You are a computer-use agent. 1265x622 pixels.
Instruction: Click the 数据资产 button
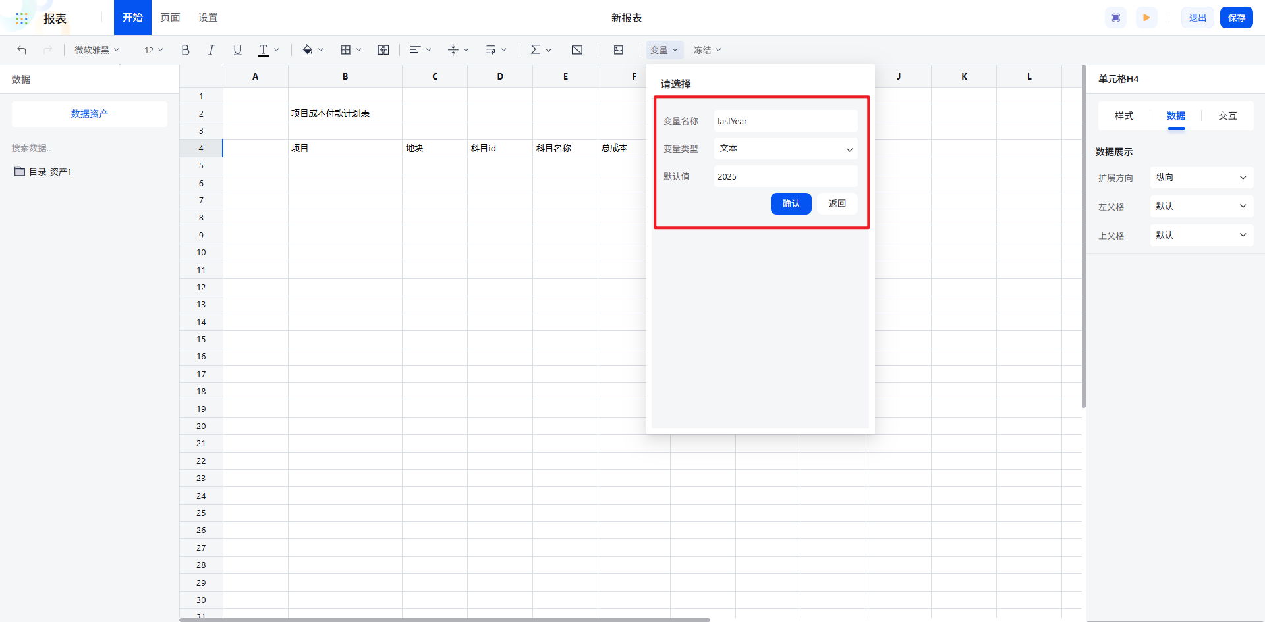[90, 114]
